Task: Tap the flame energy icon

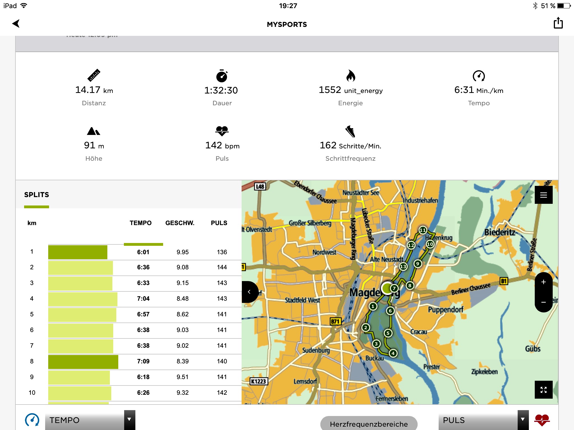Action: [x=350, y=76]
